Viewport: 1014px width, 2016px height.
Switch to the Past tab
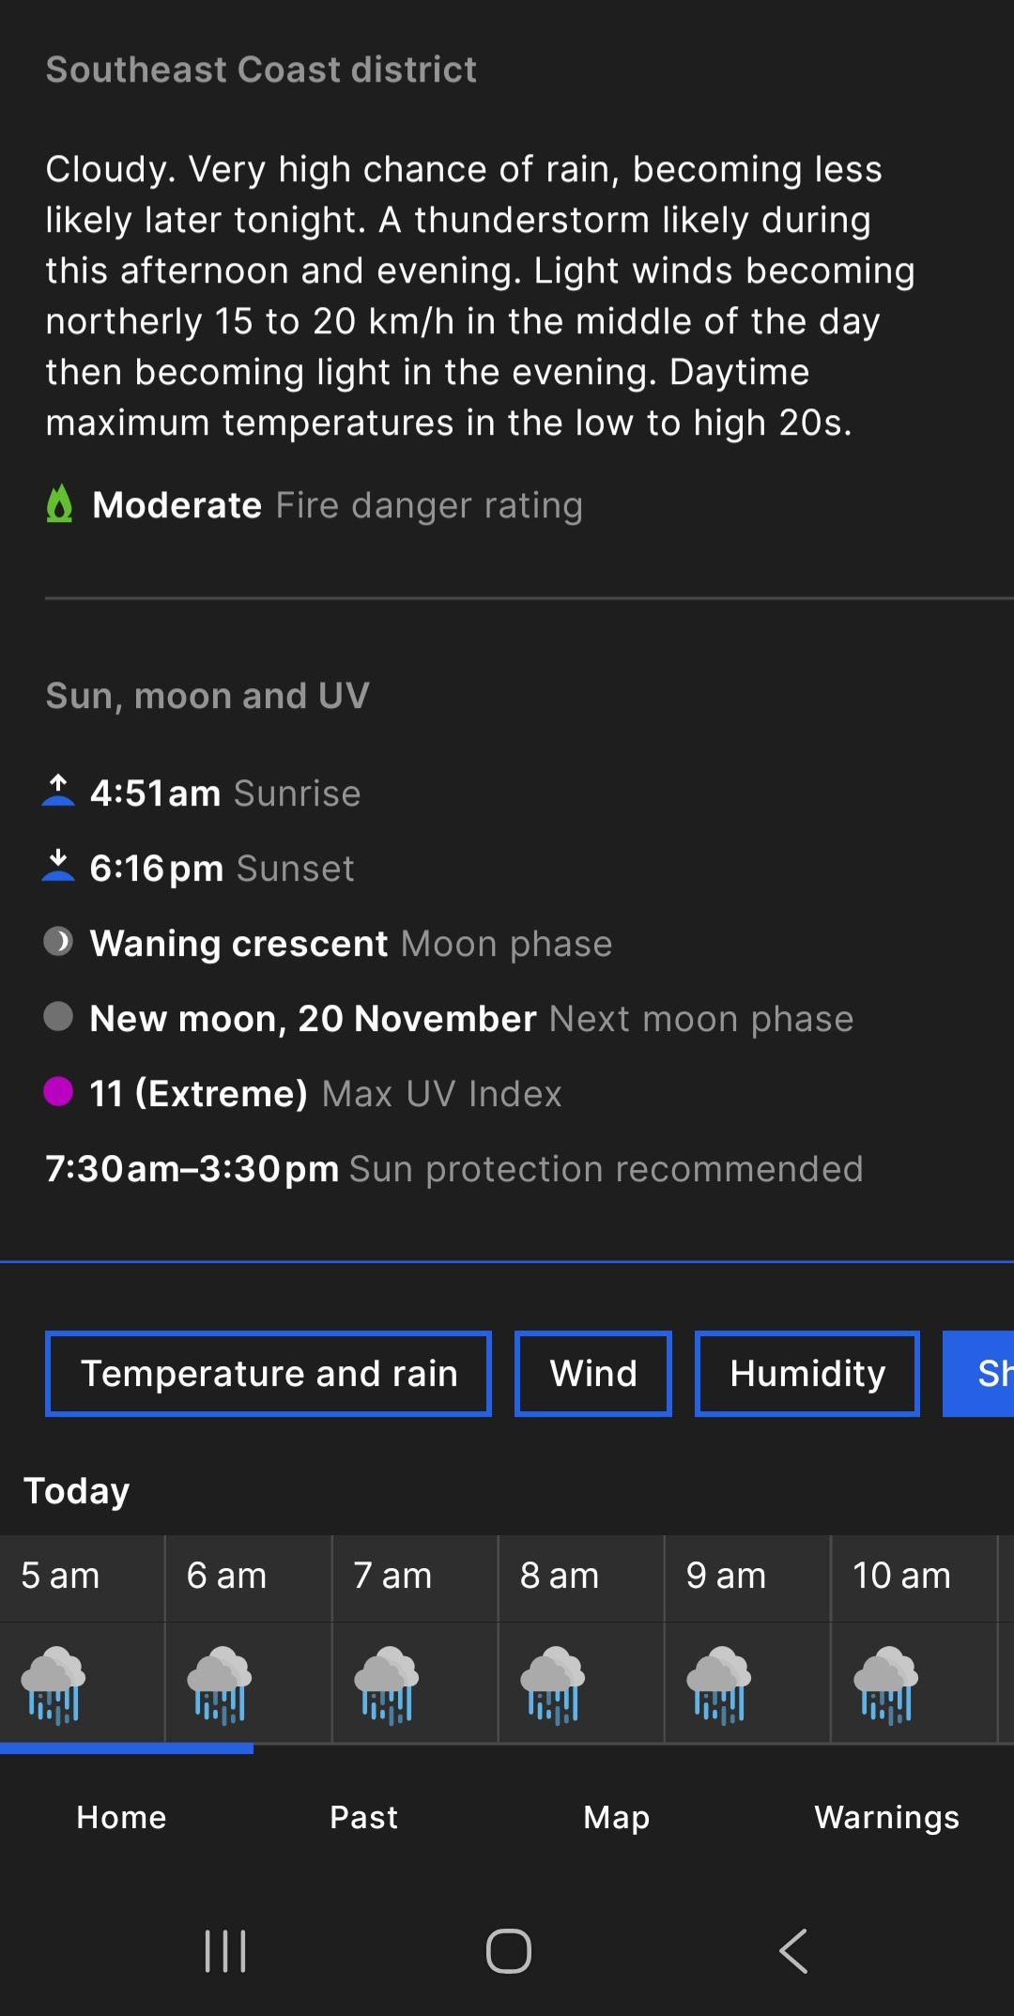tap(364, 1817)
